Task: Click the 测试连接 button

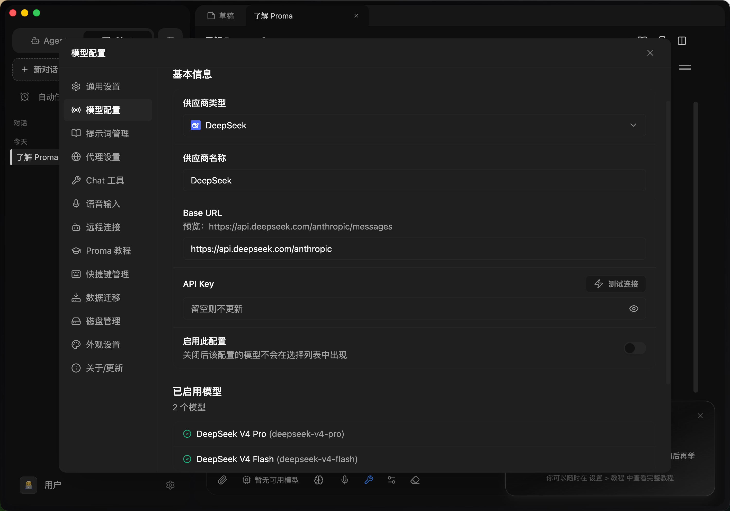Action: (616, 284)
